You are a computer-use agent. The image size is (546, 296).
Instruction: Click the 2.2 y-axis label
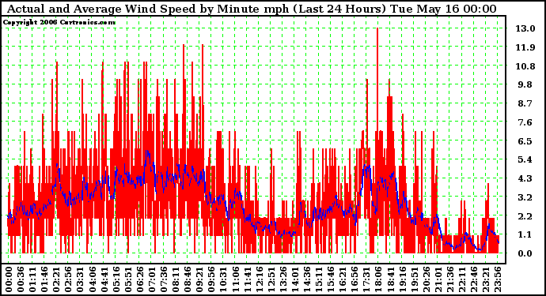tap(525, 216)
